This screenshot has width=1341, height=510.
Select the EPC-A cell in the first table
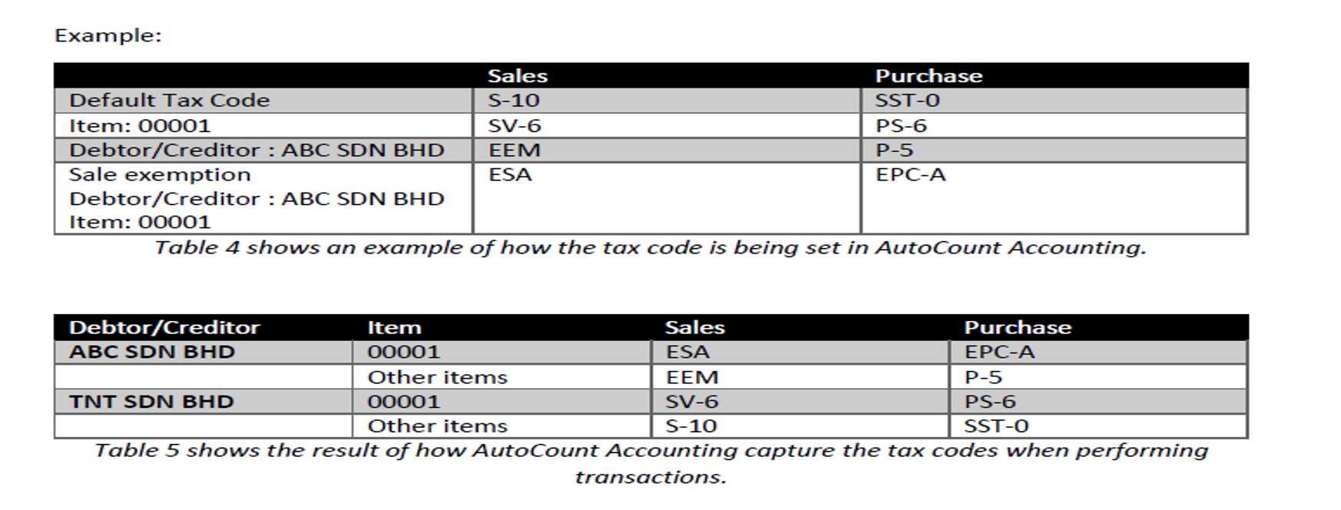click(x=911, y=175)
